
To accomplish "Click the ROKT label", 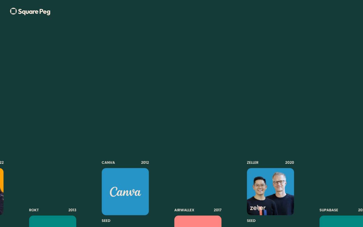I will click(x=34, y=210).
